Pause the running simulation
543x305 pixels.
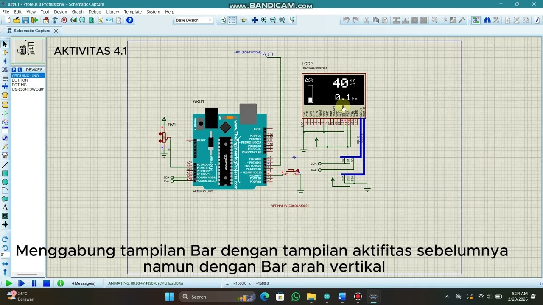click(34, 283)
